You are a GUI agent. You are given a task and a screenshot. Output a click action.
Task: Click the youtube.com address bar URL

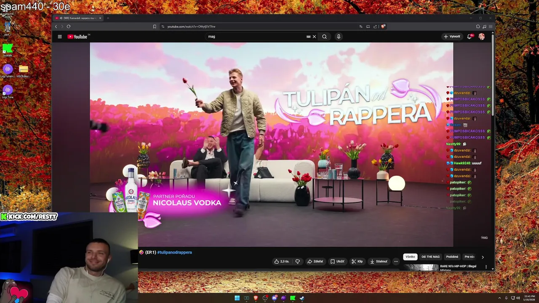click(191, 27)
